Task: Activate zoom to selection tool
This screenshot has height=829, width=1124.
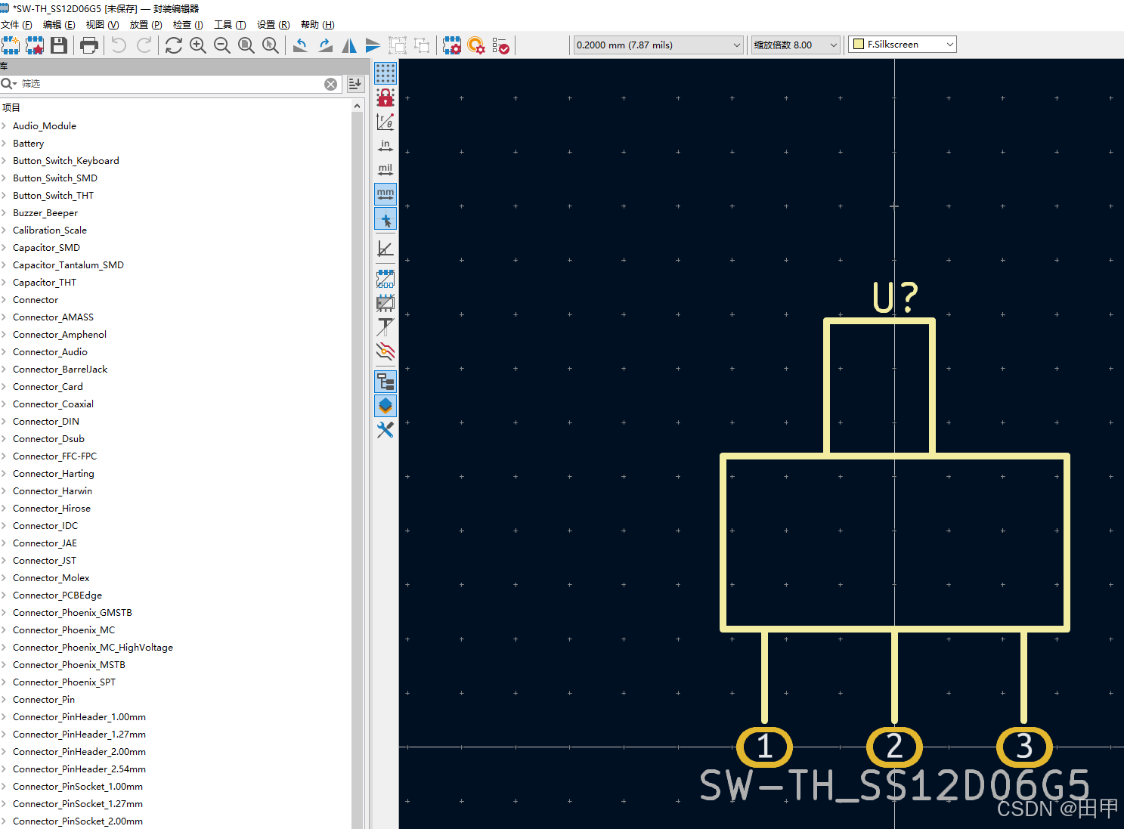Action: coord(271,45)
